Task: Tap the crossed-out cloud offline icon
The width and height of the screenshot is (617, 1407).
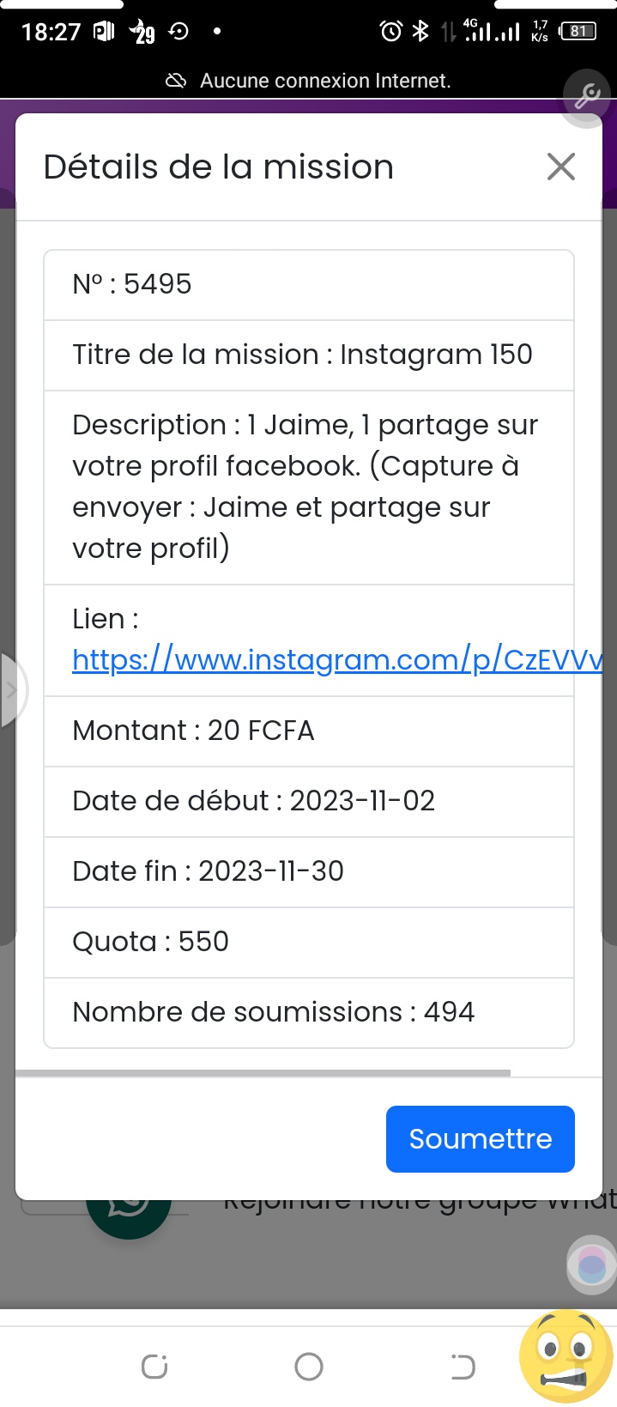Action: (176, 81)
